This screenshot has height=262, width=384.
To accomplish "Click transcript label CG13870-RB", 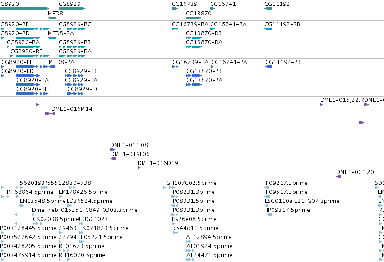I will (x=204, y=33).
